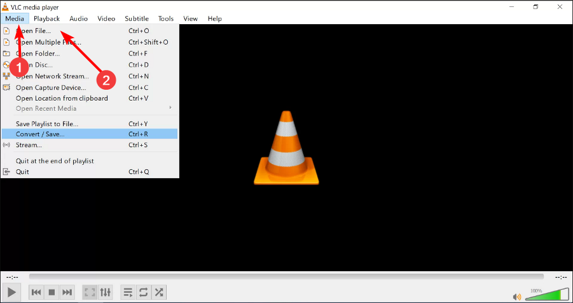Open the Help menu
This screenshot has height=303, width=573.
(x=214, y=18)
